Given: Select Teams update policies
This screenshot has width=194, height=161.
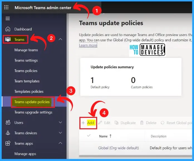Looking at the screenshot, I should pos(32,102).
